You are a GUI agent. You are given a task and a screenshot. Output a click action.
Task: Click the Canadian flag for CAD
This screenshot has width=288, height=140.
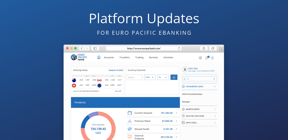point(99,80)
